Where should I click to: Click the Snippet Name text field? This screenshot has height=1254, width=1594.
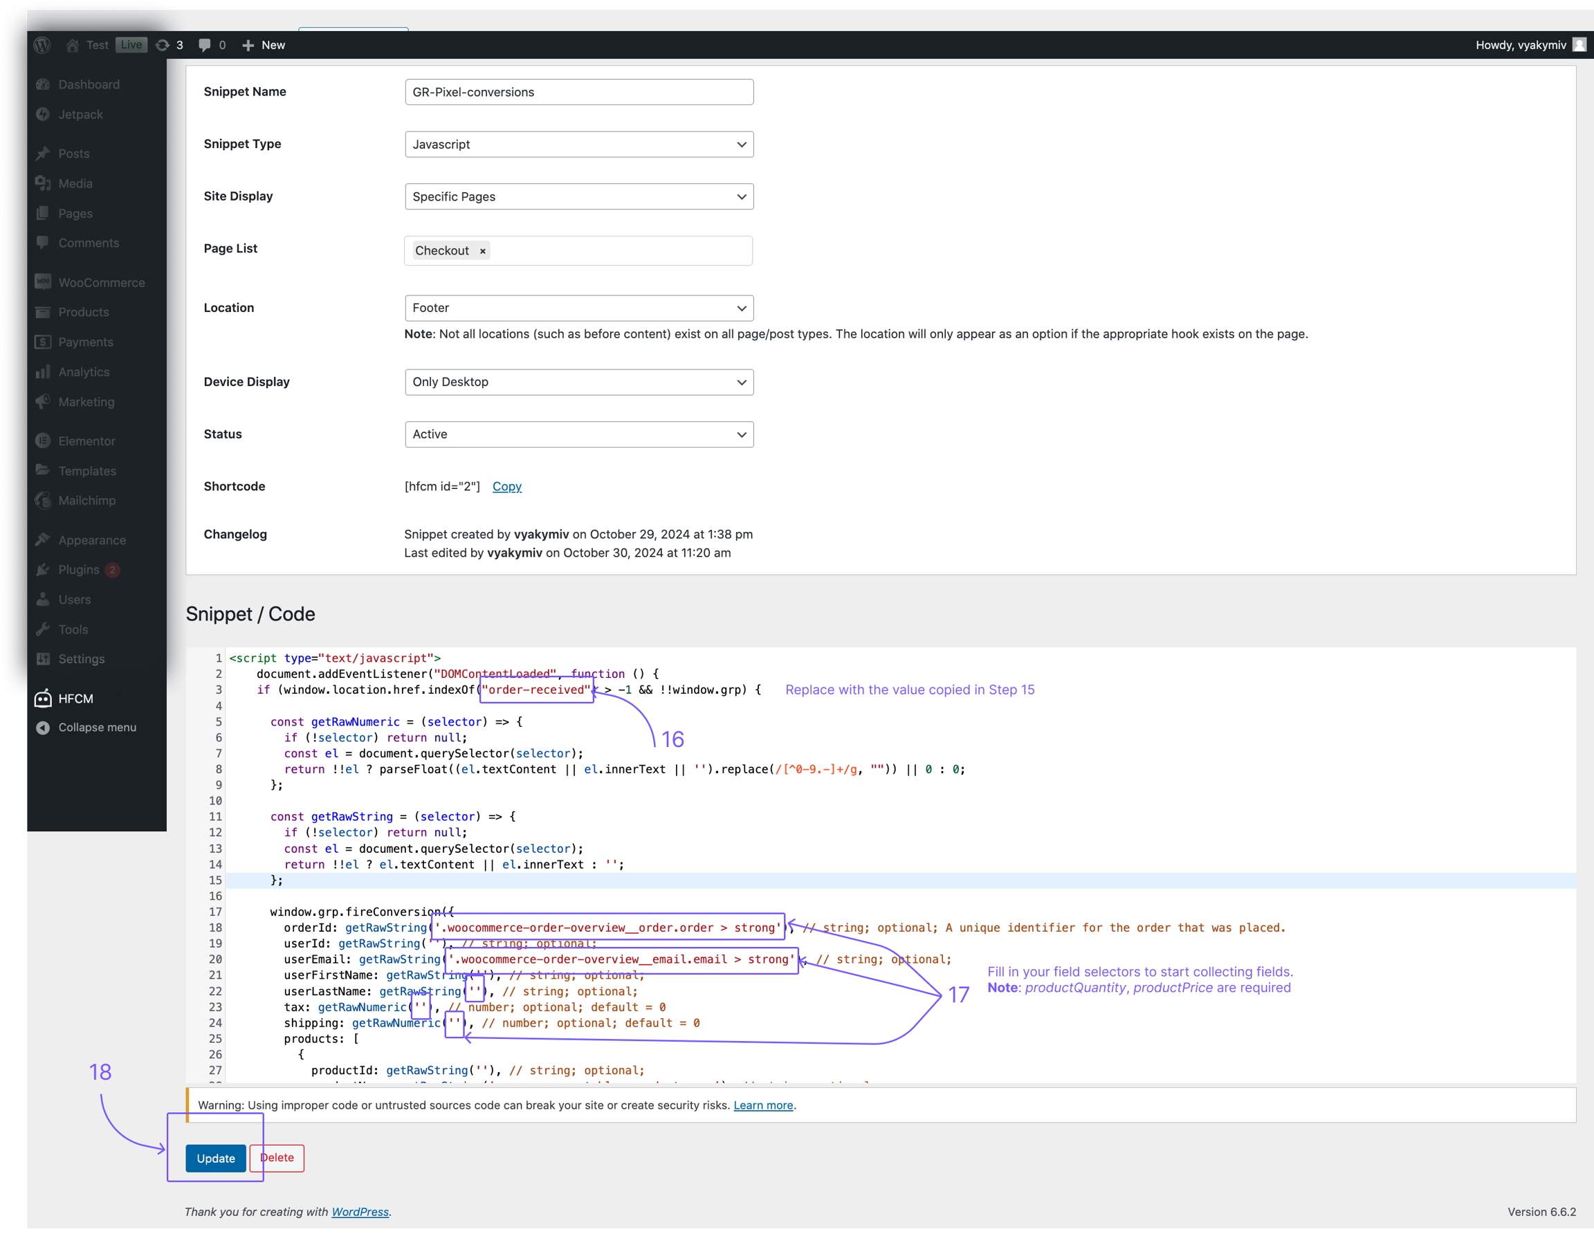(x=578, y=93)
